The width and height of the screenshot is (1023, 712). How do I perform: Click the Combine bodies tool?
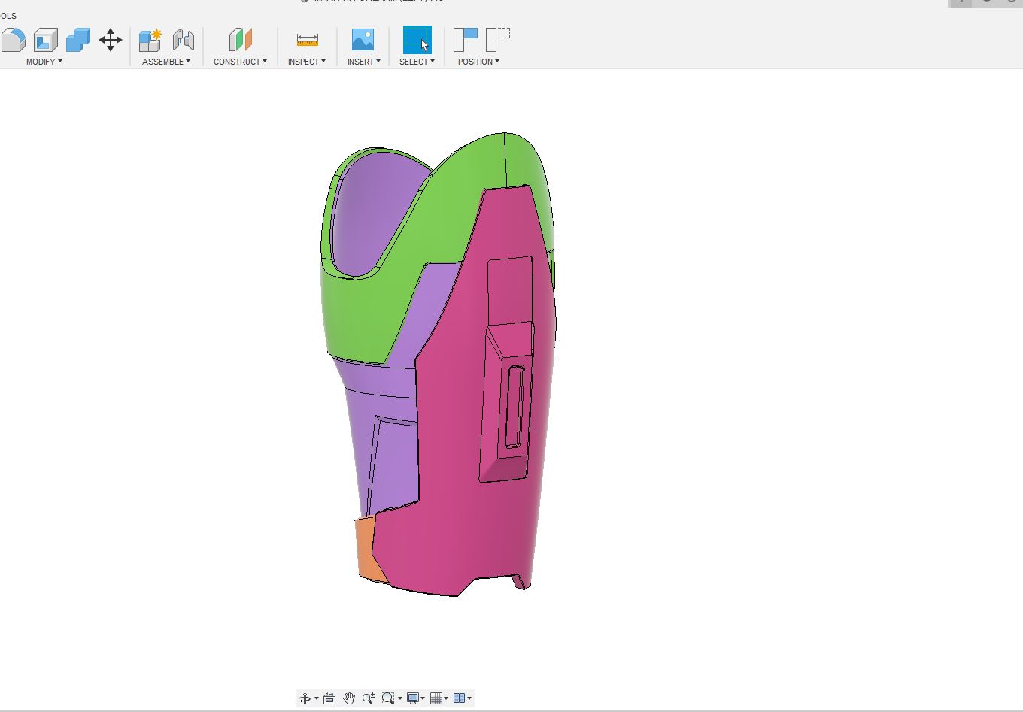(77, 40)
